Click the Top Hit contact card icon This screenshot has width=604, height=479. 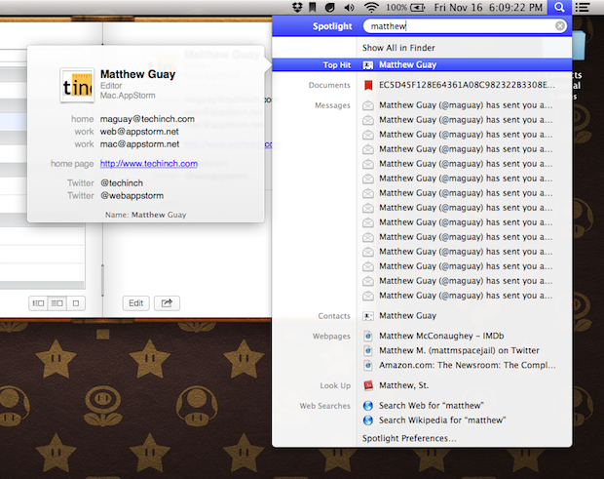(x=368, y=65)
